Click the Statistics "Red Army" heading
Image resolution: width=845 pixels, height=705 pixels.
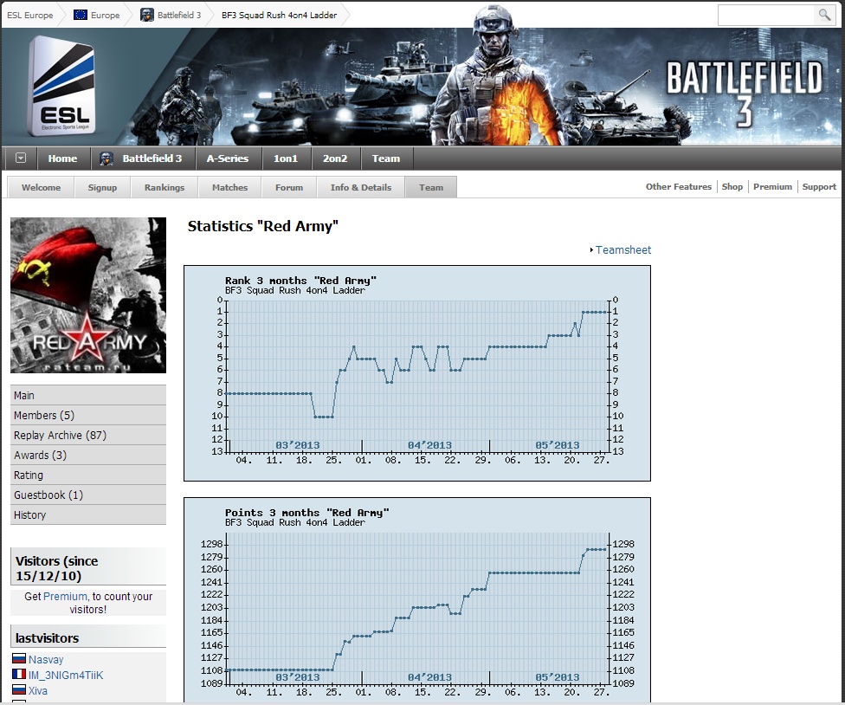262,226
